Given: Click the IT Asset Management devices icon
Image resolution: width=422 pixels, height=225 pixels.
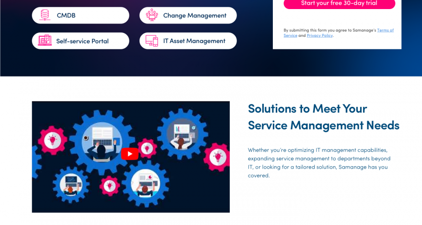Looking at the screenshot, I should [x=152, y=41].
